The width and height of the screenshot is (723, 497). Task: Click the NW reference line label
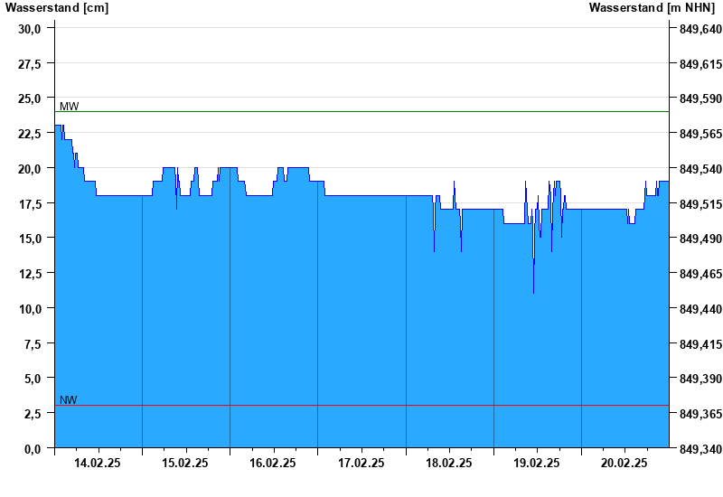[69, 399]
